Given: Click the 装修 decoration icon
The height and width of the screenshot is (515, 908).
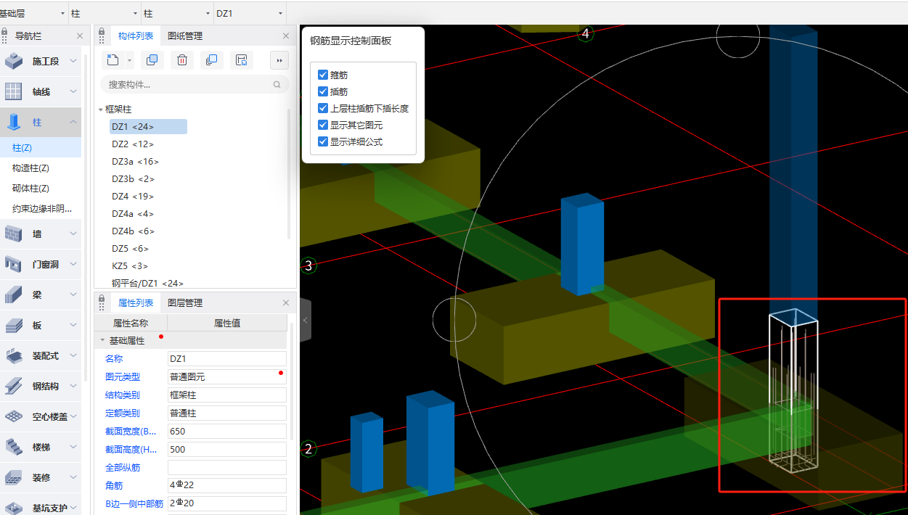Looking at the screenshot, I should 14,478.
